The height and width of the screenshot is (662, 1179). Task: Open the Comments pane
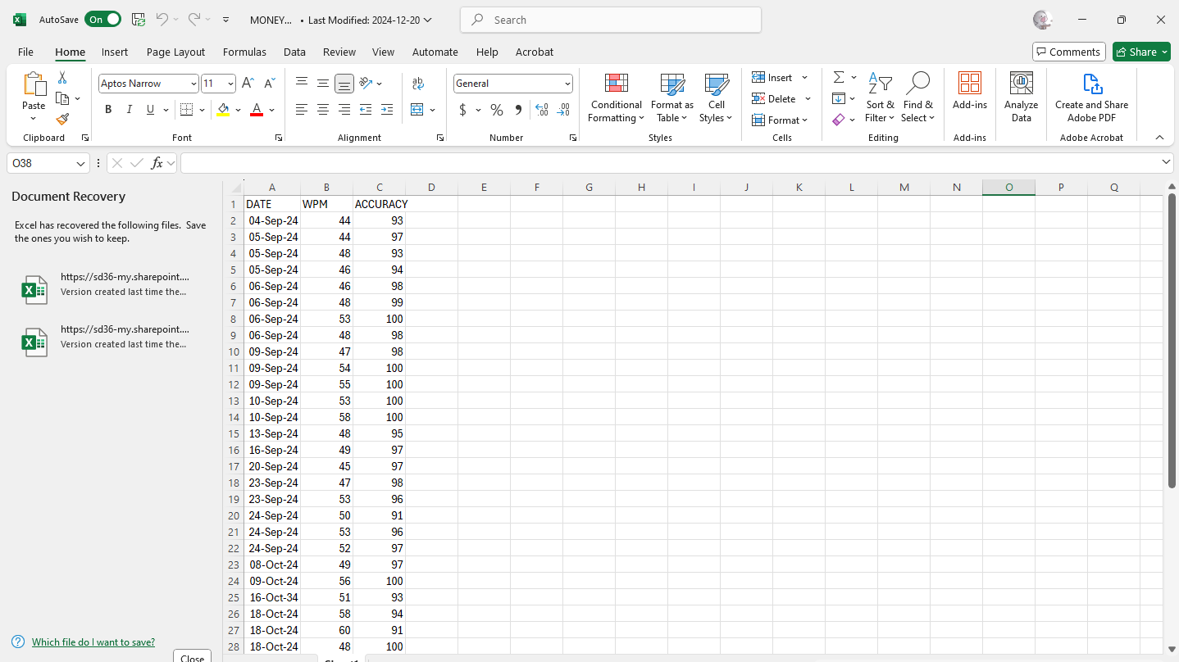tap(1069, 52)
